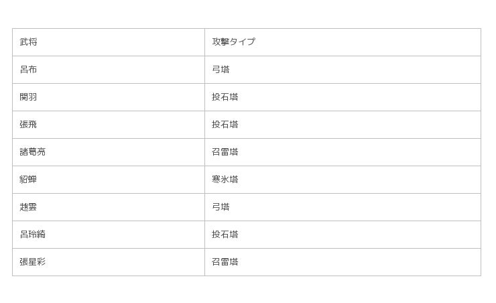Click the 武将 header text
Screen dimensions: 496x303
click(x=29, y=42)
